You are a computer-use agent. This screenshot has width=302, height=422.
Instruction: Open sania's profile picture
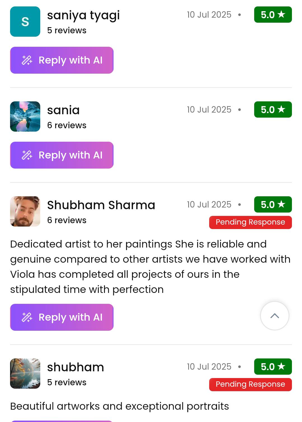25,116
